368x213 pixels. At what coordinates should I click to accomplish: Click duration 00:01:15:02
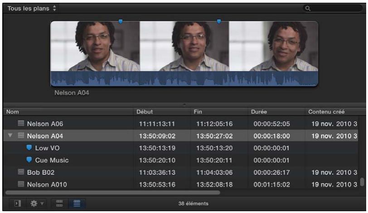click(x=271, y=185)
